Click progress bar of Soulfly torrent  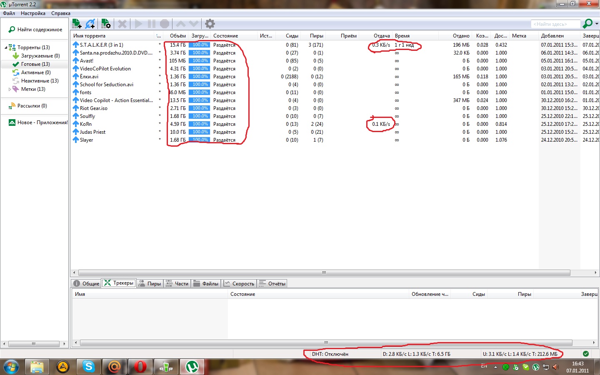[x=200, y=116]
